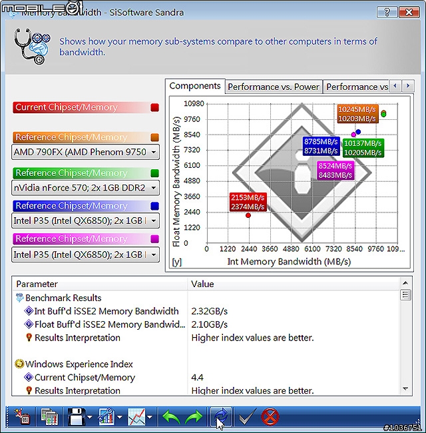Click the results list scroll down arrow
This screenshot has height=433, width=426.
405,389
